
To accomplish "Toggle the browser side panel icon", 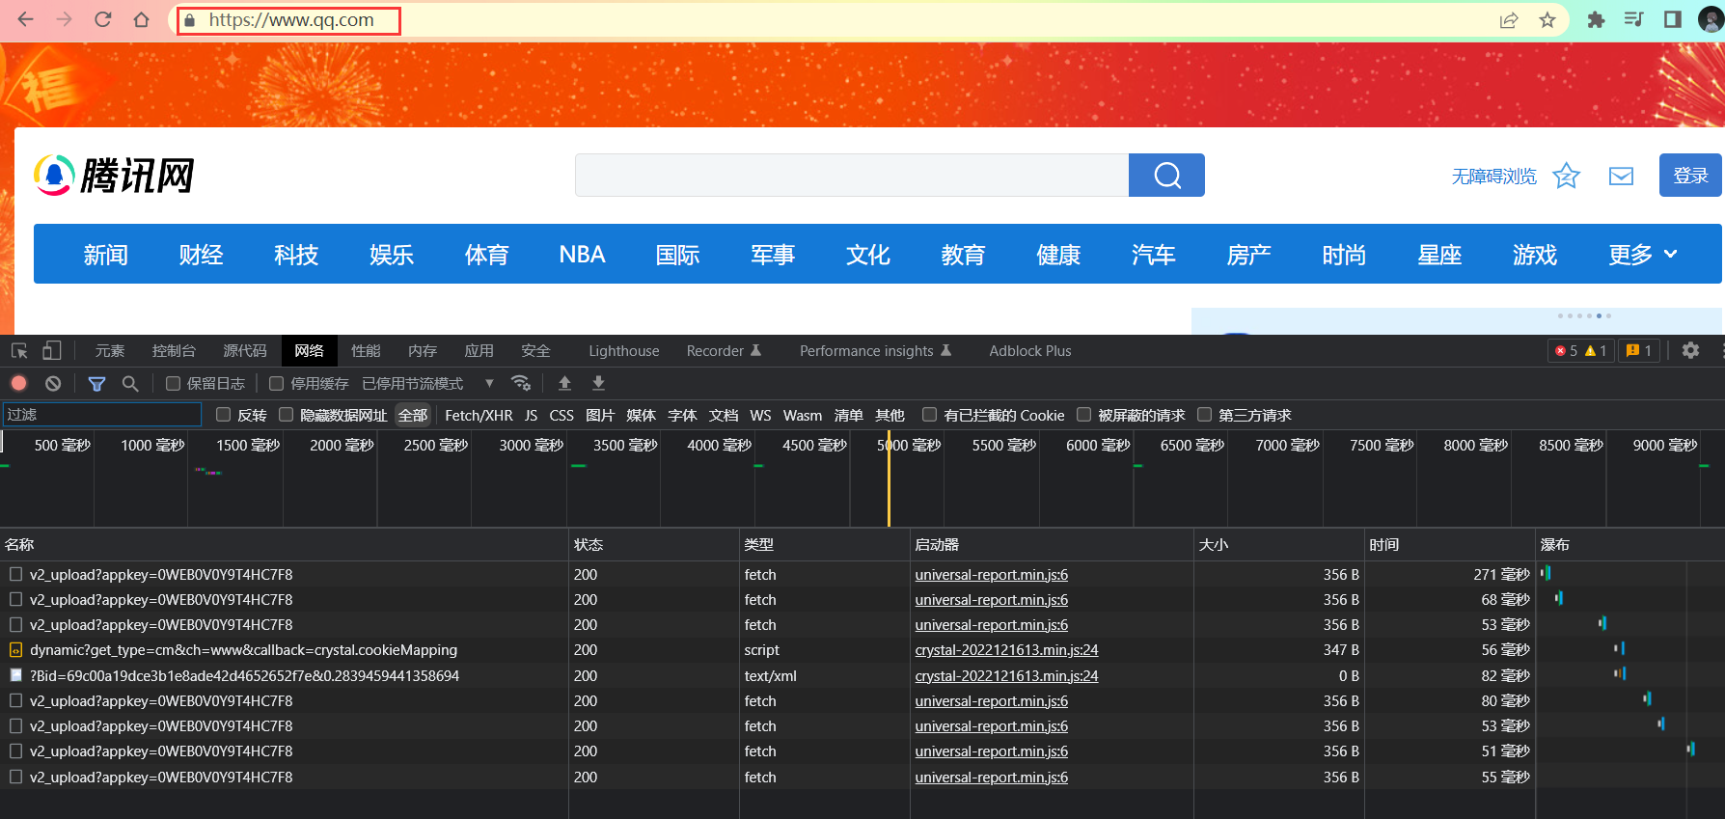I will pos(1673,19).
